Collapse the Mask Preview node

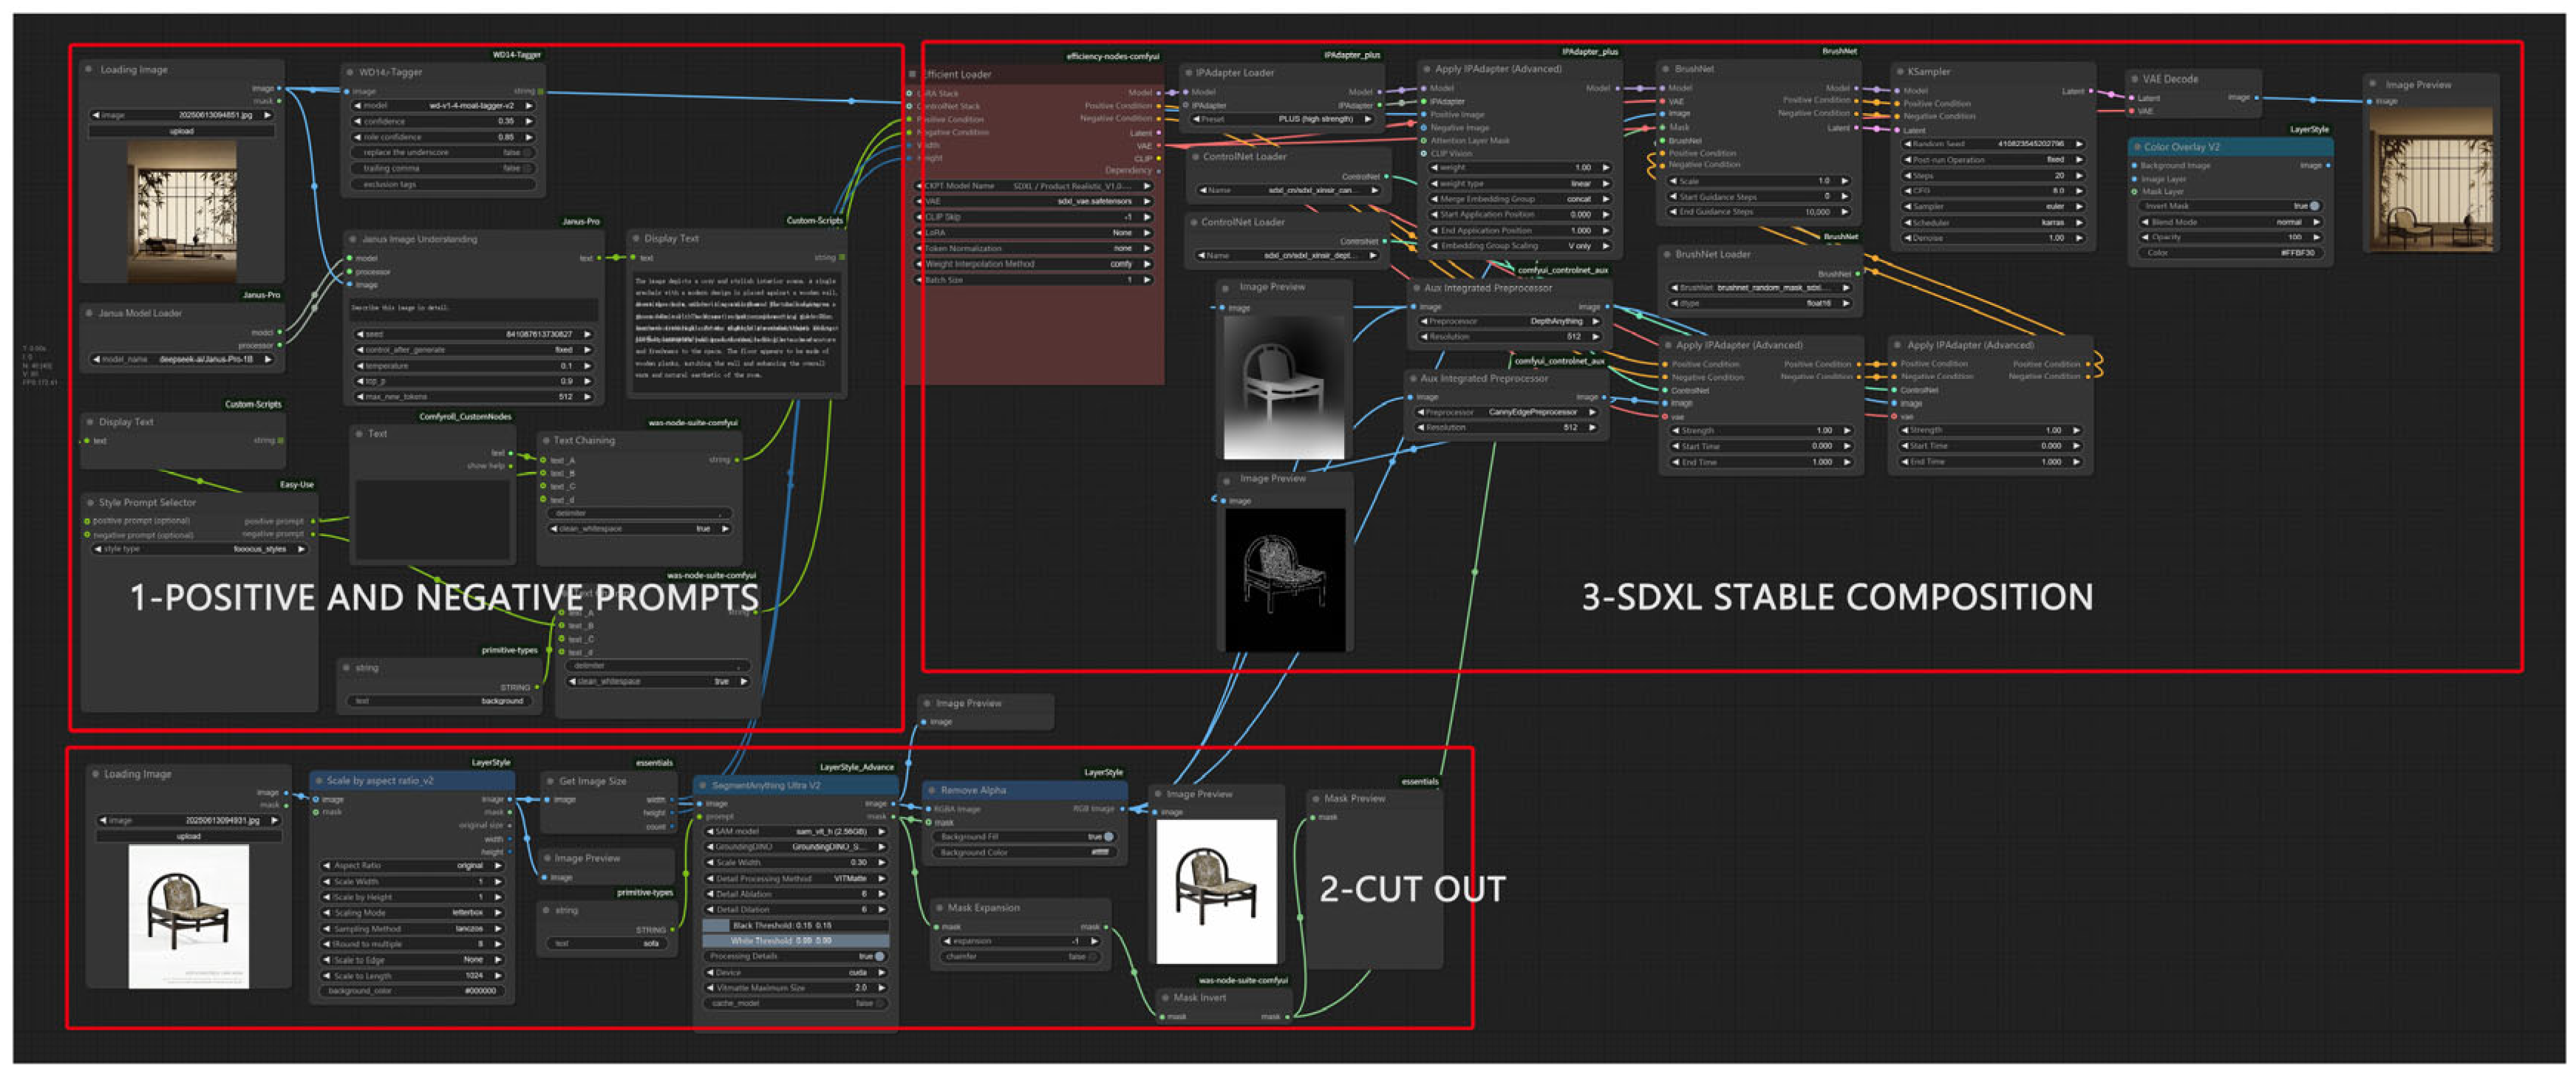[x=1315, y=798]
